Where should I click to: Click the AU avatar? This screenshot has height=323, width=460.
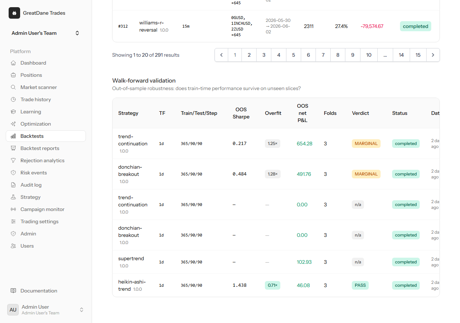(x=13, y=310)
